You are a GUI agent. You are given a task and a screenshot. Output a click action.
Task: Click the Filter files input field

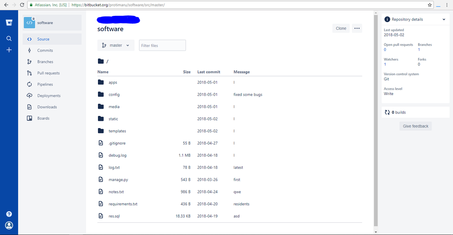[x=162, y=45]
